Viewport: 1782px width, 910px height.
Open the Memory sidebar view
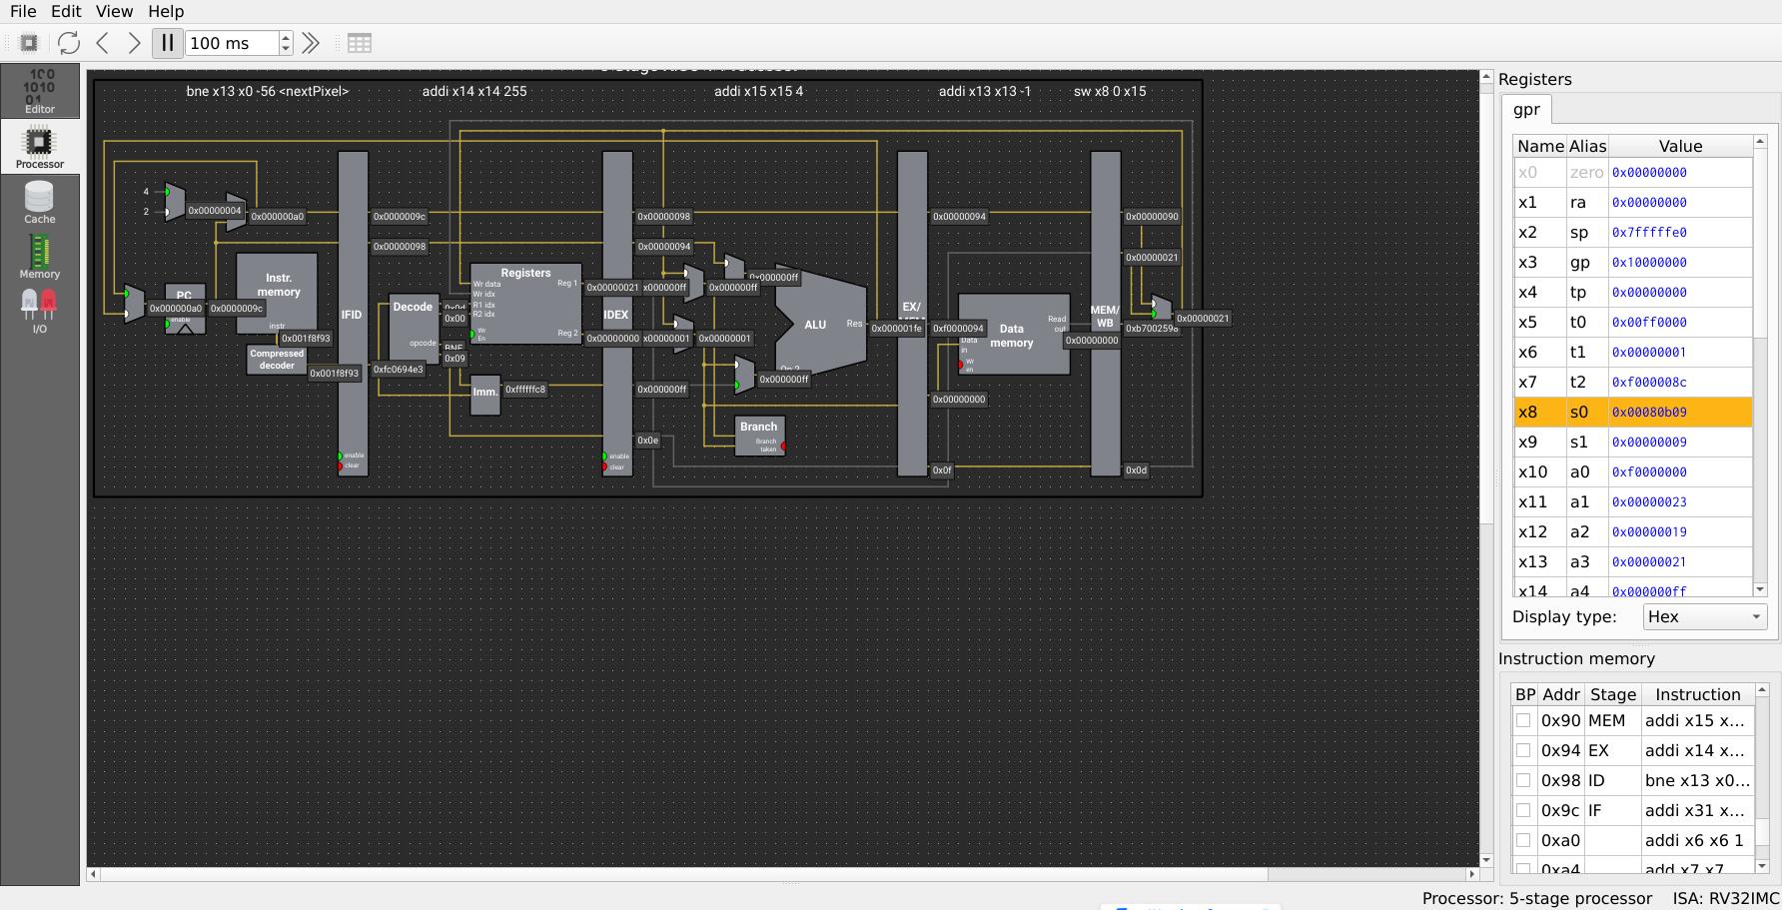click(x=40, y=257)
